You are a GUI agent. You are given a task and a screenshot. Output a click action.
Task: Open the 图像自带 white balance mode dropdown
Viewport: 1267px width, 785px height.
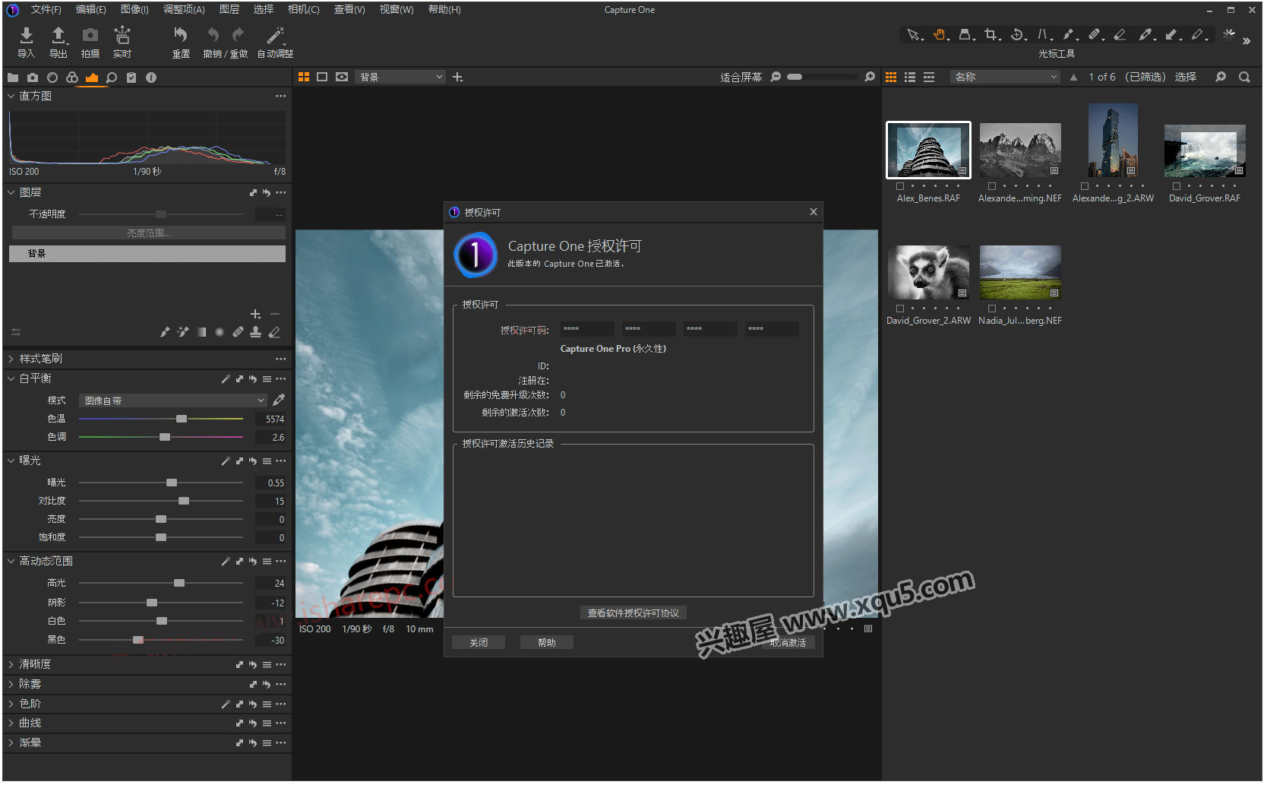point(173,400)
